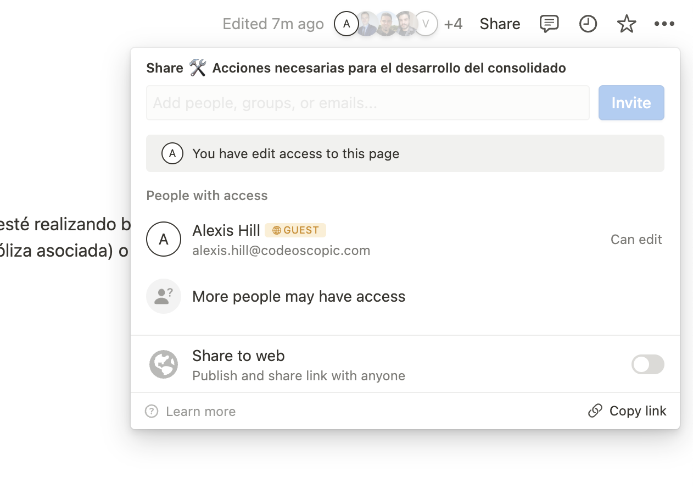Focus the 'Add people, groups, or emails' field
Viewport: 693px width, 488px height.
pyautogui.click(x=367, y=103)
